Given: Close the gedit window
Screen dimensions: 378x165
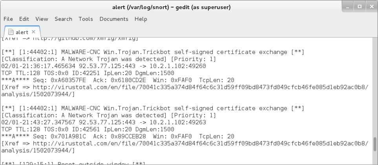Looking at the screenshot, I should point(371,7).
